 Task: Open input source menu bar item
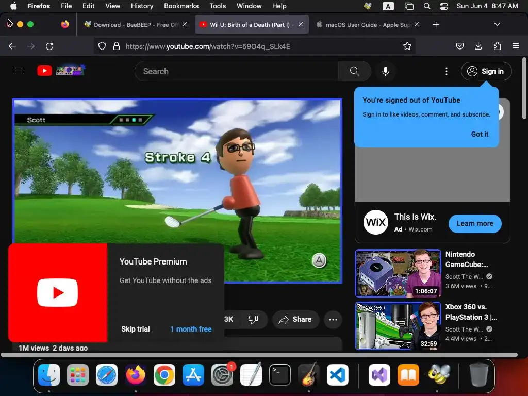[388, 6]
